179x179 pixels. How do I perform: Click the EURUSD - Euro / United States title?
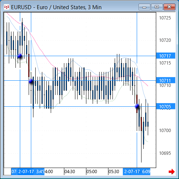[x=56, y=7]
